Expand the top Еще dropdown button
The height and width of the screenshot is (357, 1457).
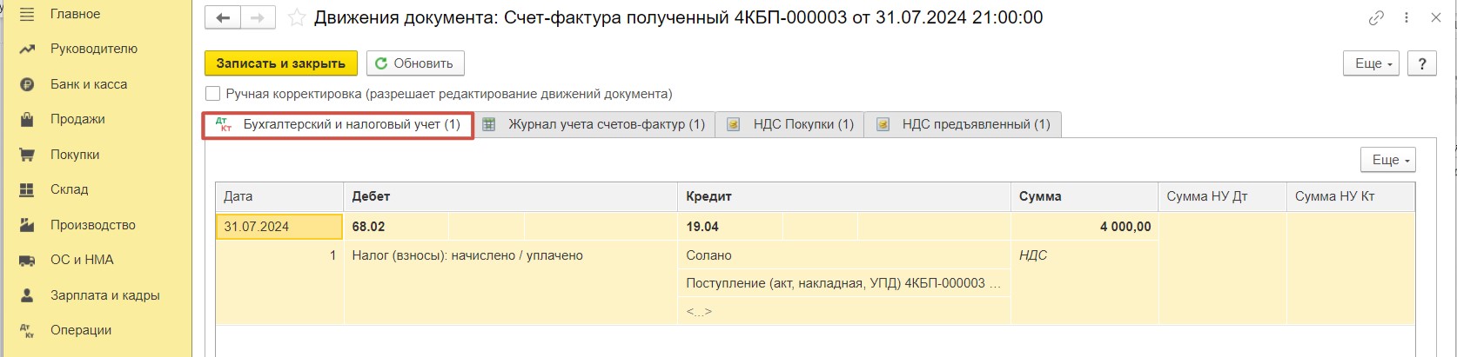(1374, 63)
